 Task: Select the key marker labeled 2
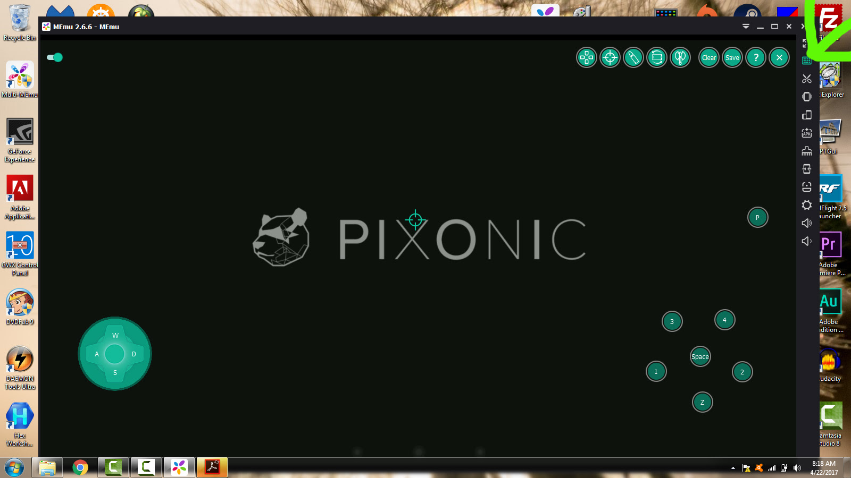742,372
